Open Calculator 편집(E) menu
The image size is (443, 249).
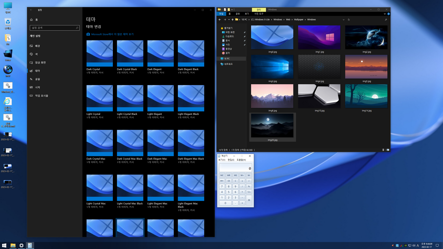pos(231,160)
